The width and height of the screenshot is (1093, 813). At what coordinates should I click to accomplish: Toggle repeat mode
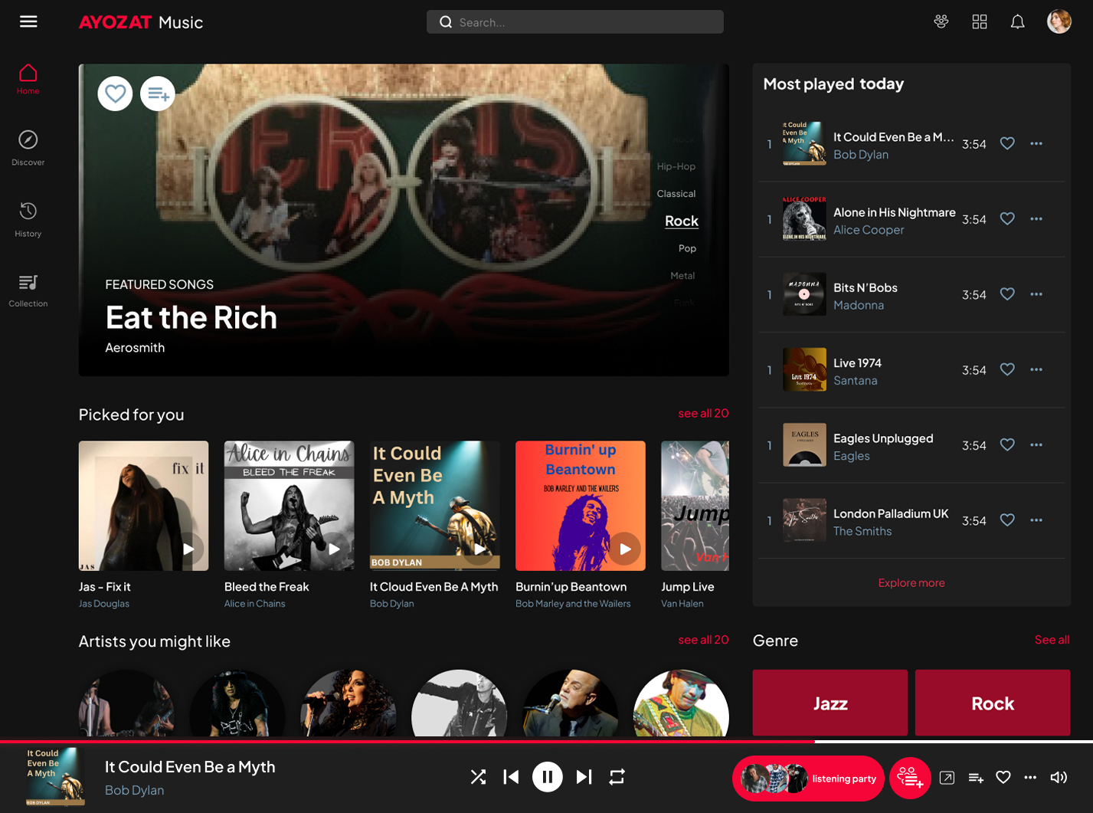(617, 777)
